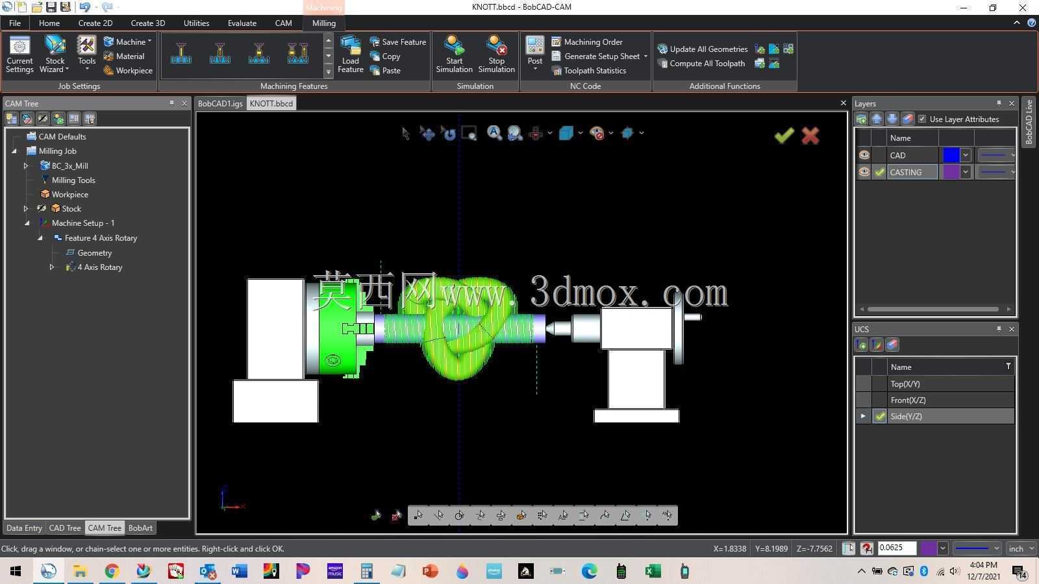The width and height of the screenshot is (1039, 584).
Task: Start the Simulation
Action: tap(454, 55)
